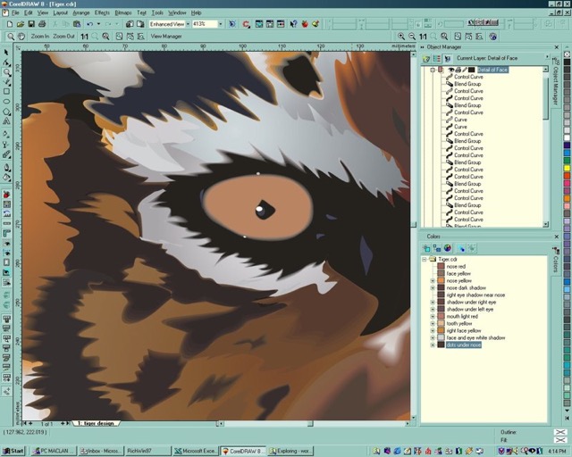Expand the nose yellow color style
The image size is (572, 457).
point(433,280)
